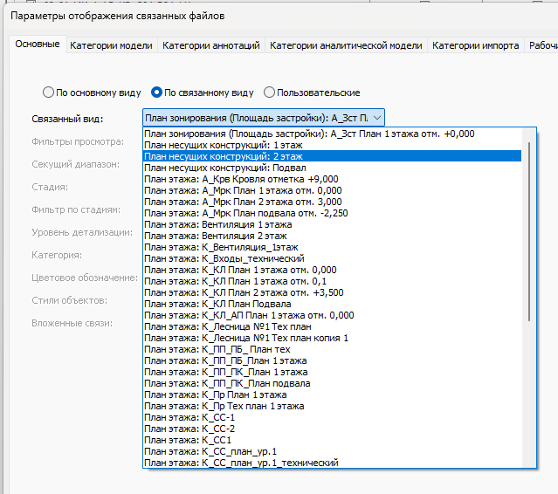Choose the Пользовательские radio option
The height and width of the screenshot is (494, 558).
(x=269, y=93)
